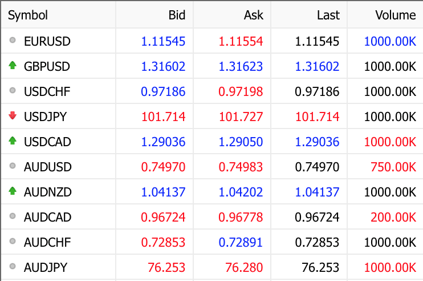Click the gray dot icon beside AUDUSD
The height and width of the screenshot is (281, 423).
pyautogui.click(x=13, y=167)
